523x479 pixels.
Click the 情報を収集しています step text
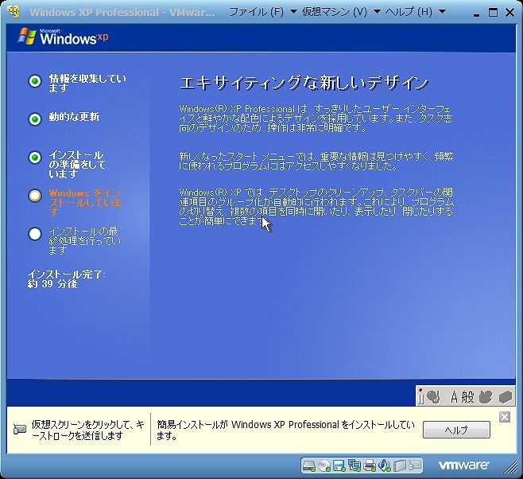click(87, 83)
